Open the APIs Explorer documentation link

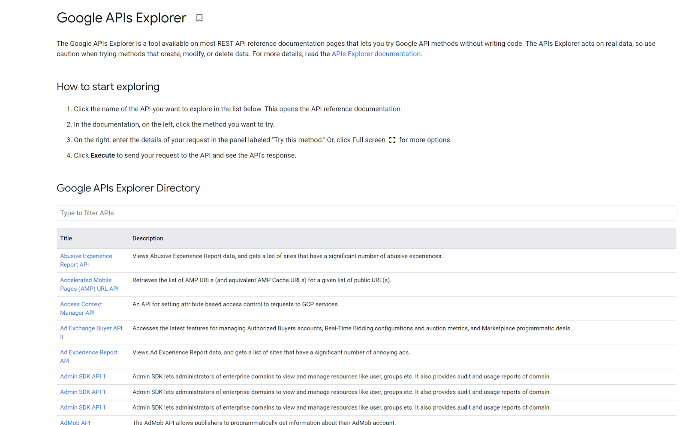376,54
